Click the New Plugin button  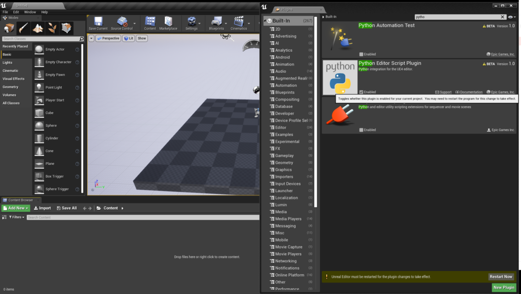[x=504, y=287]
